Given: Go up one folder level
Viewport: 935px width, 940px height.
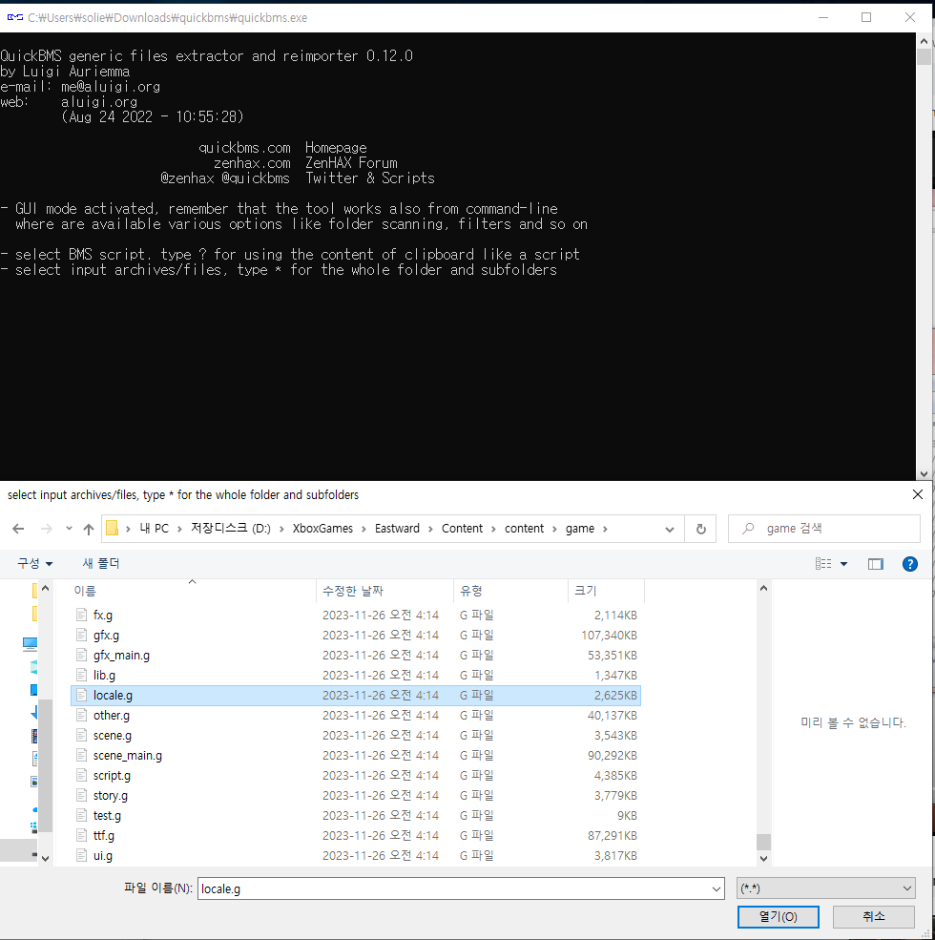Looking at the screenshot, I should point(89,529).
